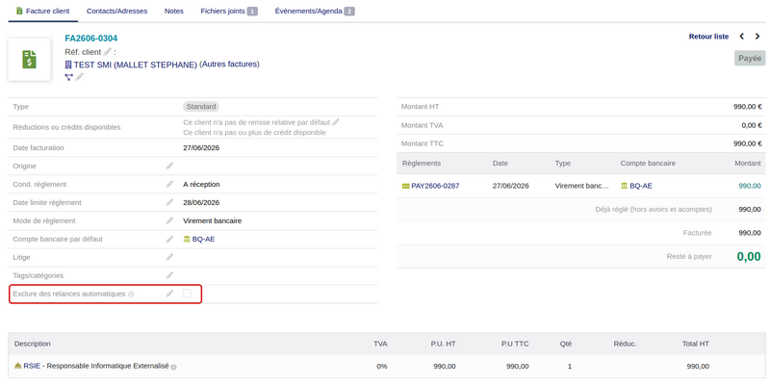Click the 0% TVA cell in line item

click(x=381, y=366)
